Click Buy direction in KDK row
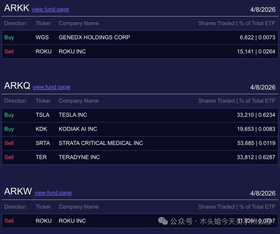Image resolution: width=280 pixels, height=234 pixels. tap(9, 129)
